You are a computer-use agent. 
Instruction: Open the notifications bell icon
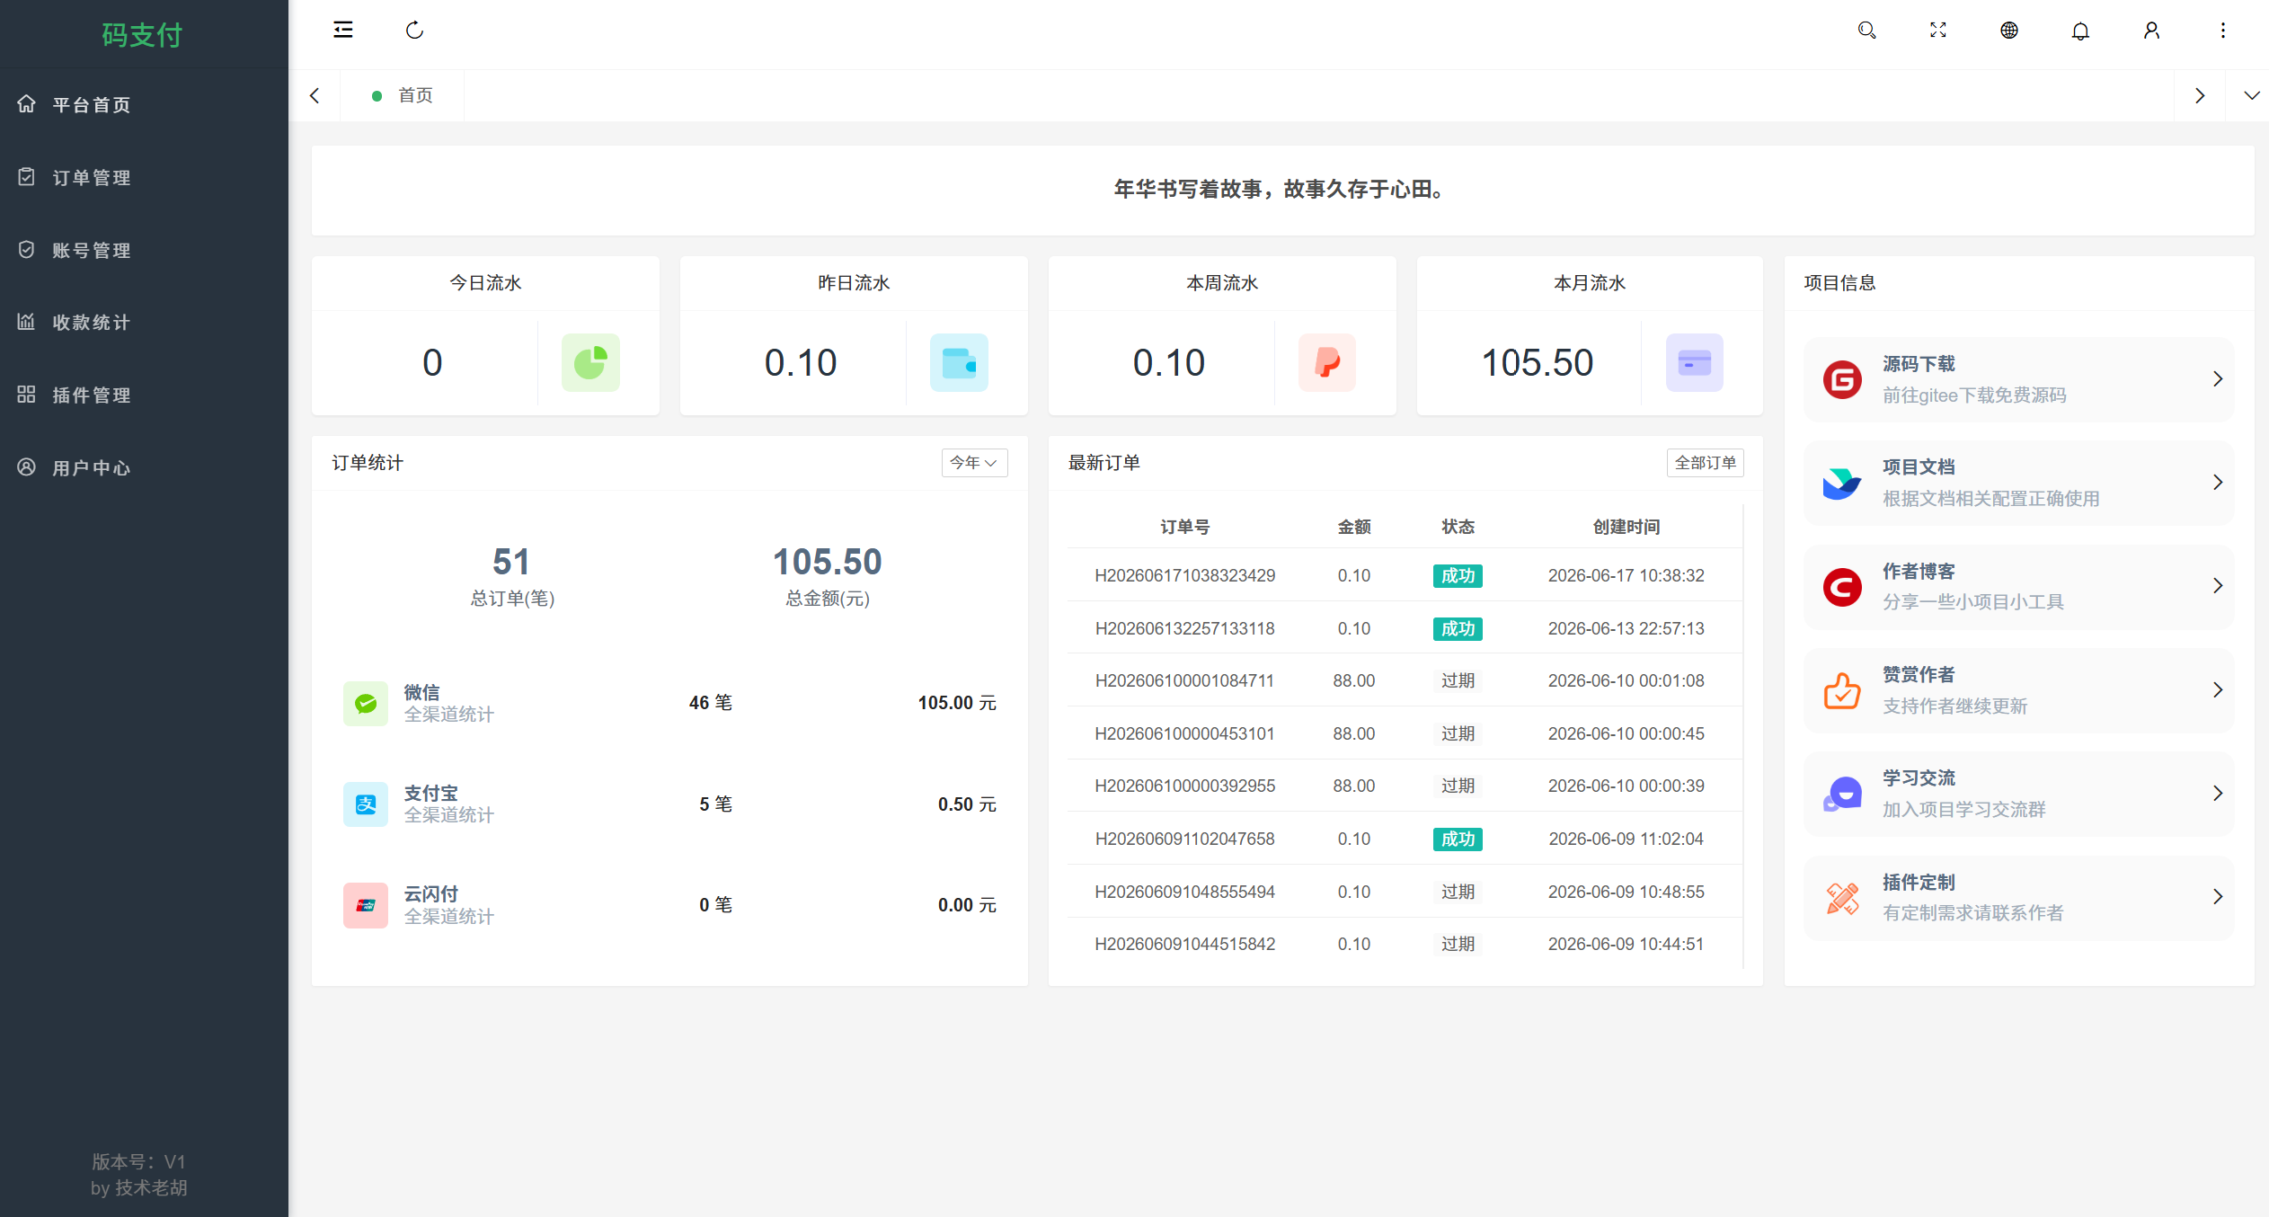pyautogui.click(x=2080, y=31)
